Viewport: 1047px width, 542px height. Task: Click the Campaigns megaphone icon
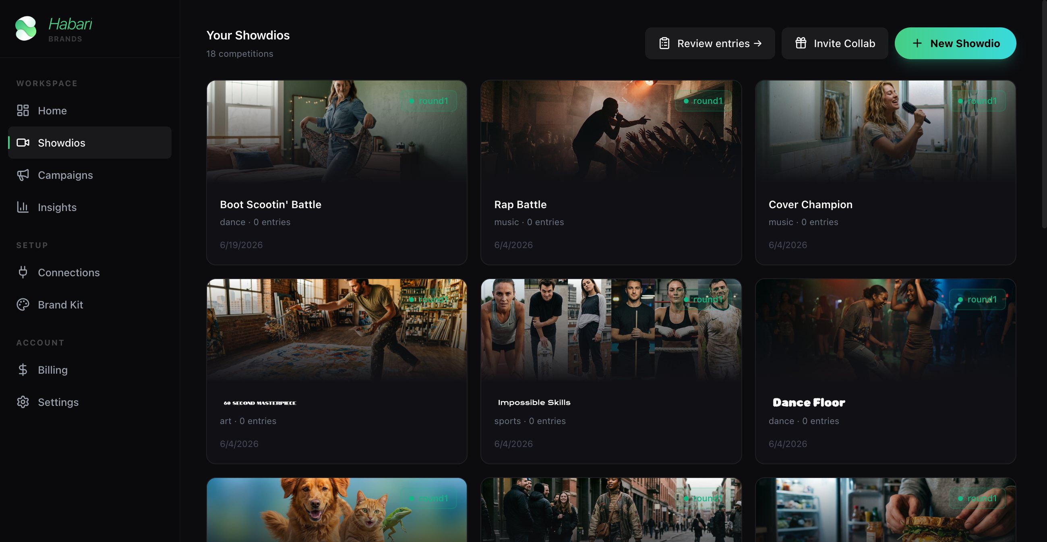[x=23, y=175]
